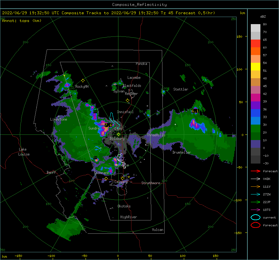
Task: Choose the green 22JP arrow icon
Action: 255,202
